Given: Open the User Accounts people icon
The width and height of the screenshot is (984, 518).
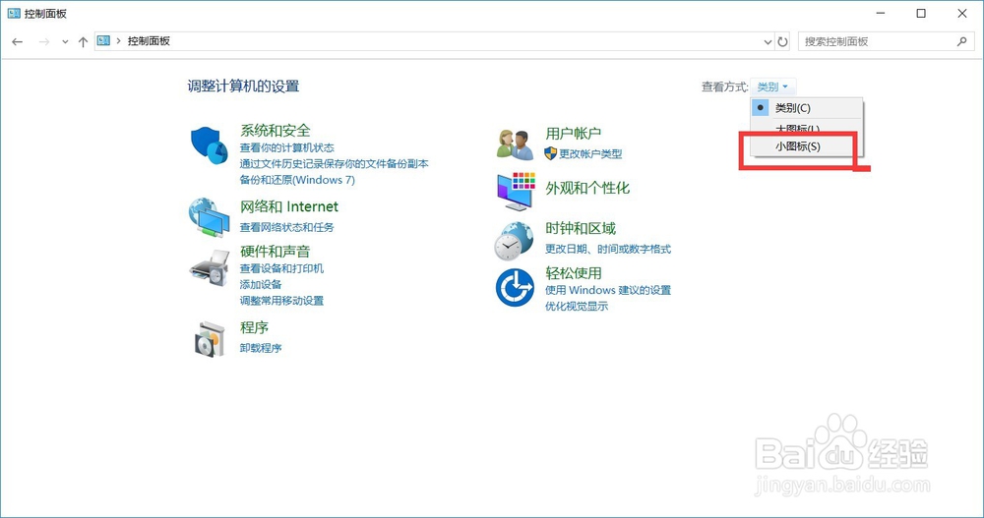Looking at the screenshot, I should 515,144.
